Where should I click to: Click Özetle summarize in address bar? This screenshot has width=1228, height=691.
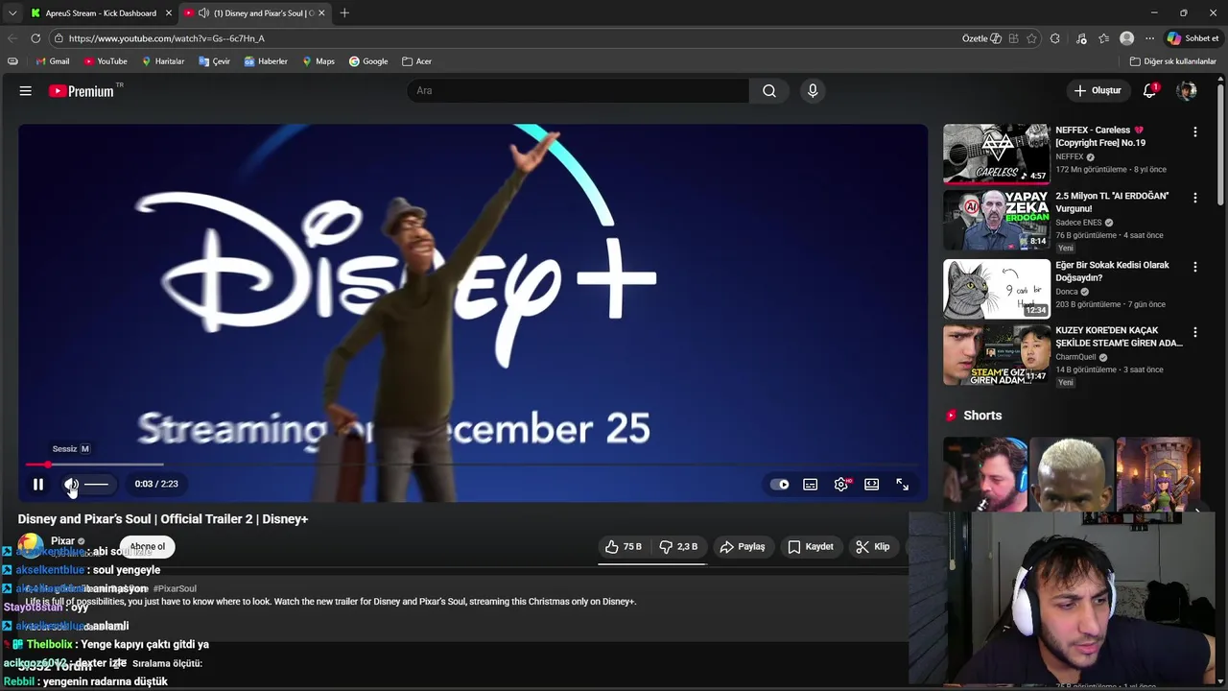click(x=981, y=38)
